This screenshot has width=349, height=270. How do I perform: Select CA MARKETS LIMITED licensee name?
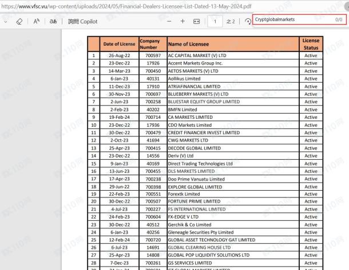pos(191,117)
